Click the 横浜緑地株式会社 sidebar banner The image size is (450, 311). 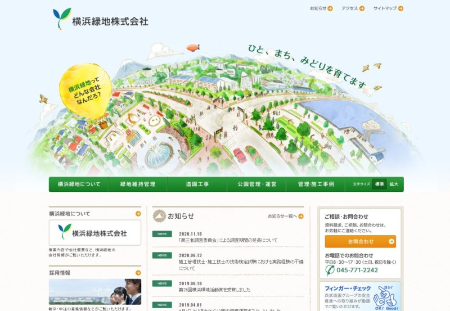[95, 233]
